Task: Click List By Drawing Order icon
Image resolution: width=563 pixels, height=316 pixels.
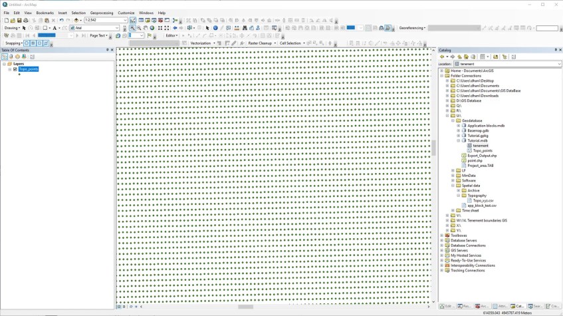Action: point(4,57)
